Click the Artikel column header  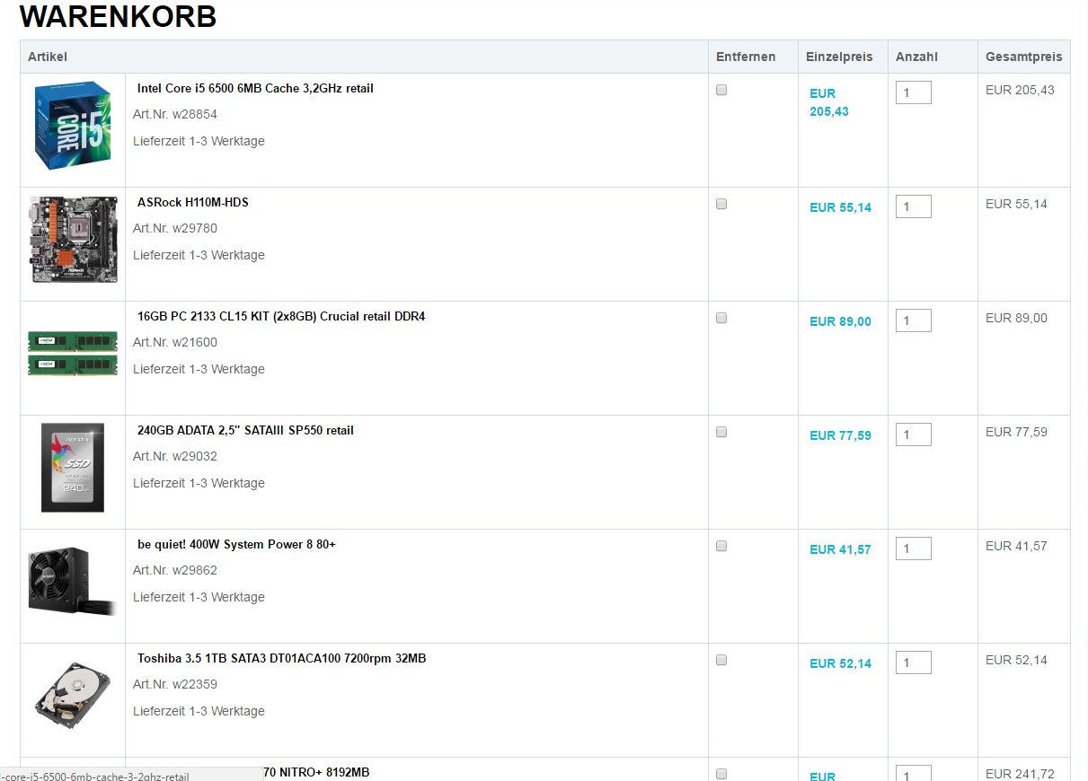(x=48, y=57)
